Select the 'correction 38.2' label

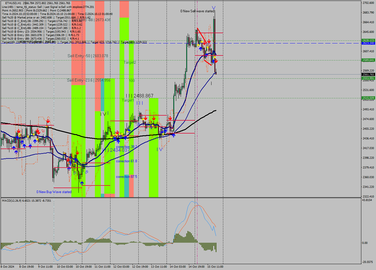(127, 147)
